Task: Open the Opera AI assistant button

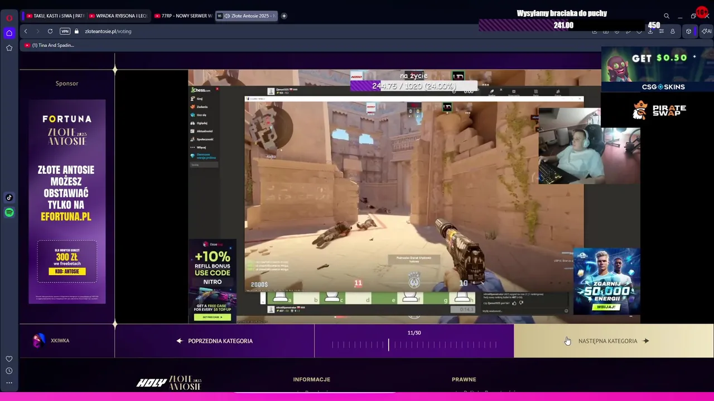Action: coord(706,31)
